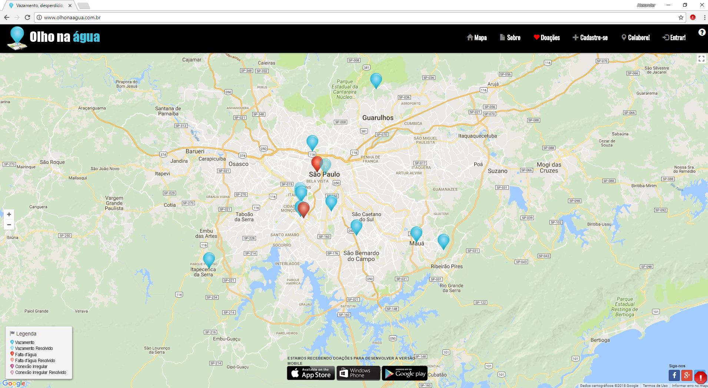Click the Vazamento legend entry
The image size is (708, 388).
point(22,343)
